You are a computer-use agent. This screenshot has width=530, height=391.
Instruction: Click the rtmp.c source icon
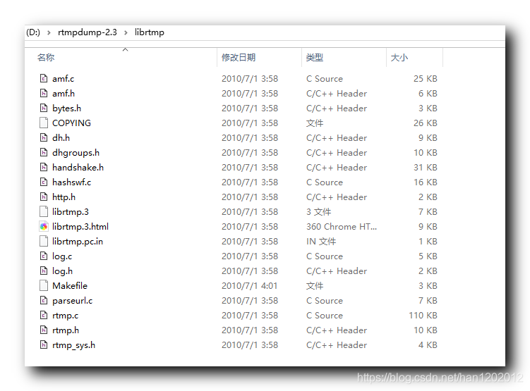click(x=44, y=316)
